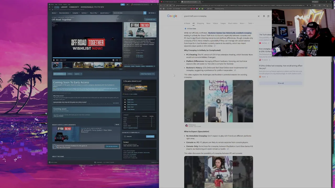Click the Steam forward navigation arrow
The image size is (335, 188).
[x=52, y=7]
